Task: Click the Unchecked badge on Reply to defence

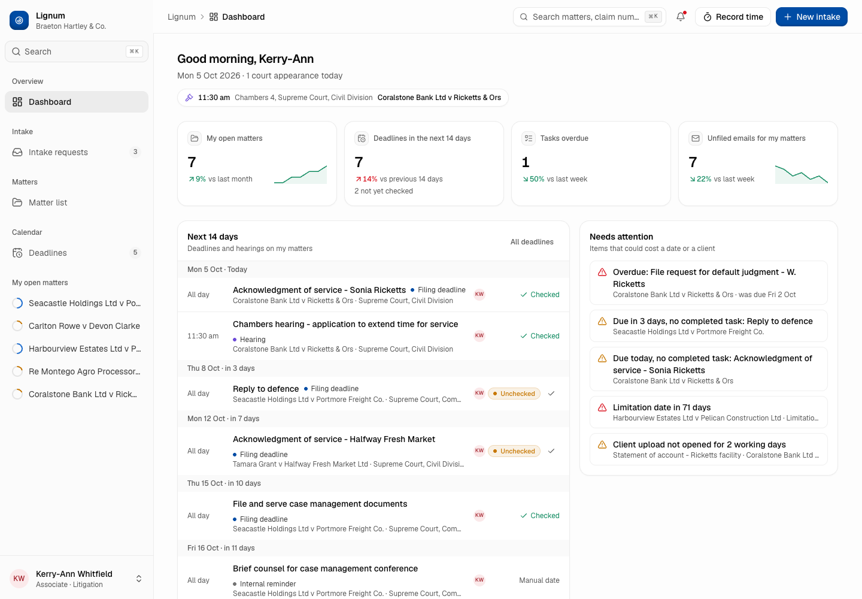Action: 514,394
